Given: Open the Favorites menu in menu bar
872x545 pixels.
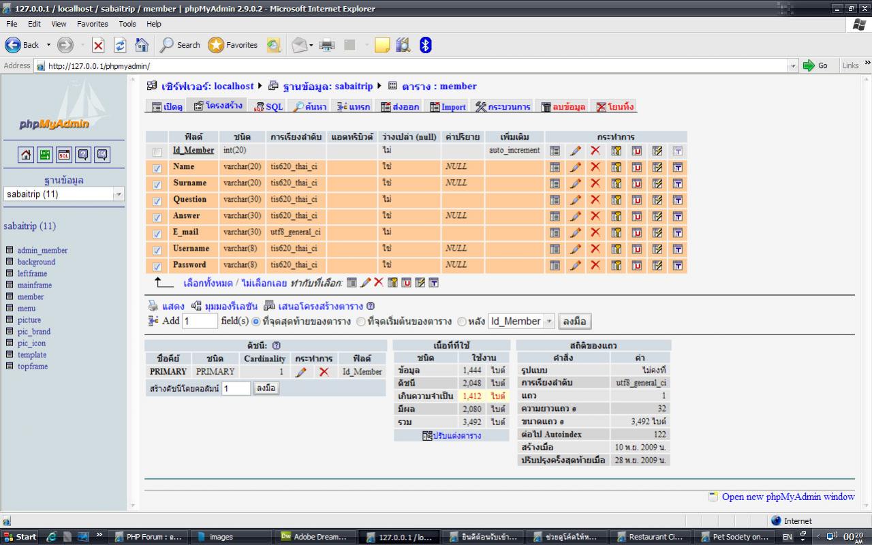Looking at the screenshot, I should 92,24.
